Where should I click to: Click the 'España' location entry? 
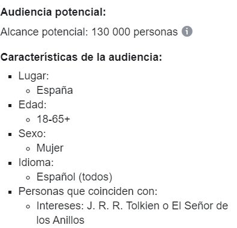tap(55, 90)
